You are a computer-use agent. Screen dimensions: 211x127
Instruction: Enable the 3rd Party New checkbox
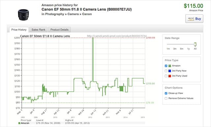pyautogui.click(x=166, y=71)
